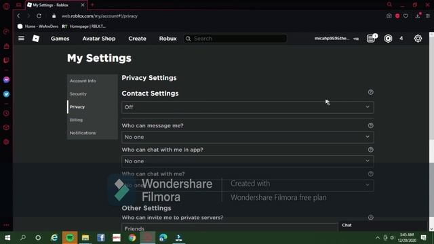Screen dimensions: 434x244
Task: Click the Roblox logo home icon
Action: coord(36,38)
